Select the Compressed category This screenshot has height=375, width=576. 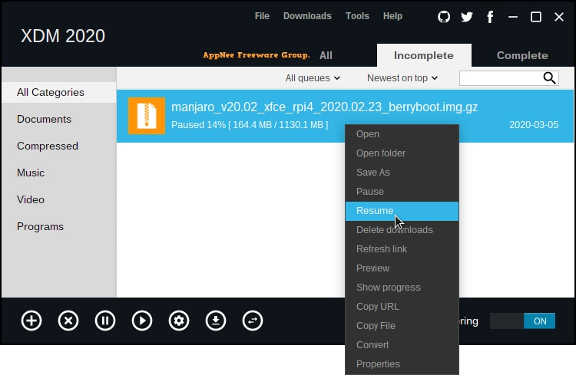pyautogui.click(x=59, y=146)
